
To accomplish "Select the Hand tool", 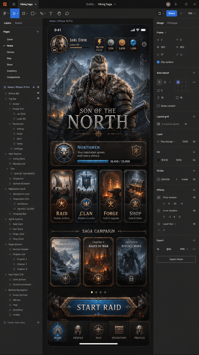I will pyautogui.click(x=59, y=13).
